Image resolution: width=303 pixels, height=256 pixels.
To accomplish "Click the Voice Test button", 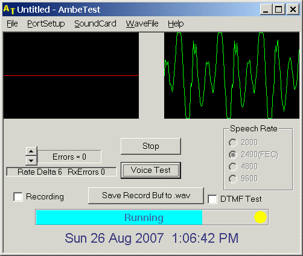I will coord(151,170).
